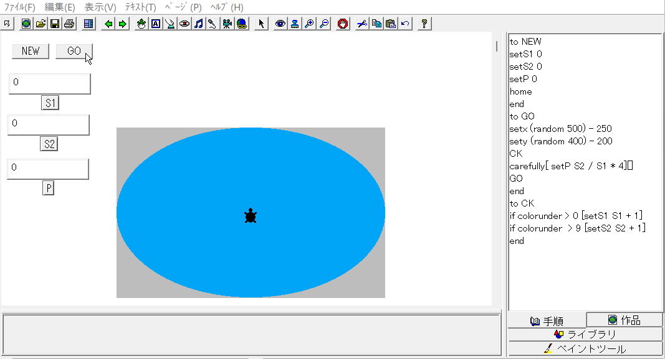Click the video camera icon

tap(227, 24)
